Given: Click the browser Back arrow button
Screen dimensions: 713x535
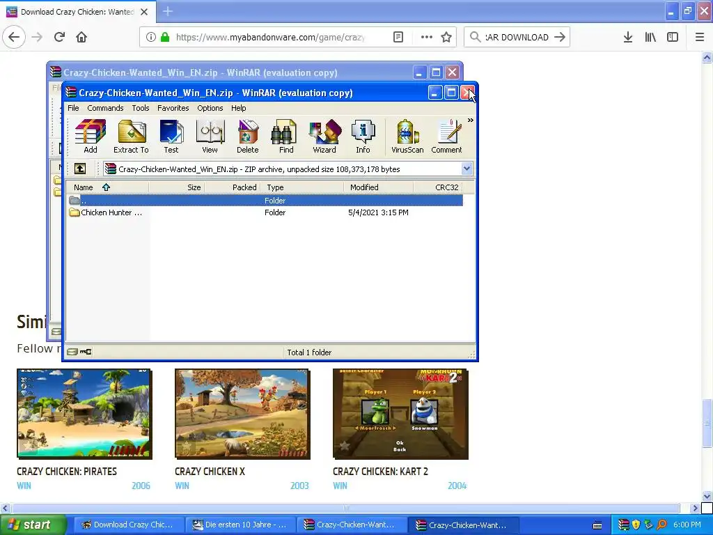Looking at the screenshot, I should (x=14, y=37).
